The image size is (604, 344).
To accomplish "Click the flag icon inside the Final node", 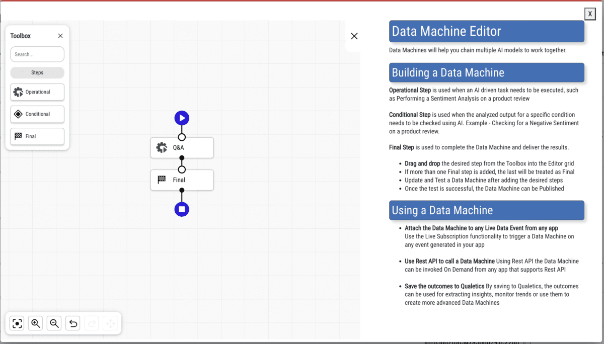I will pos(161,180).
